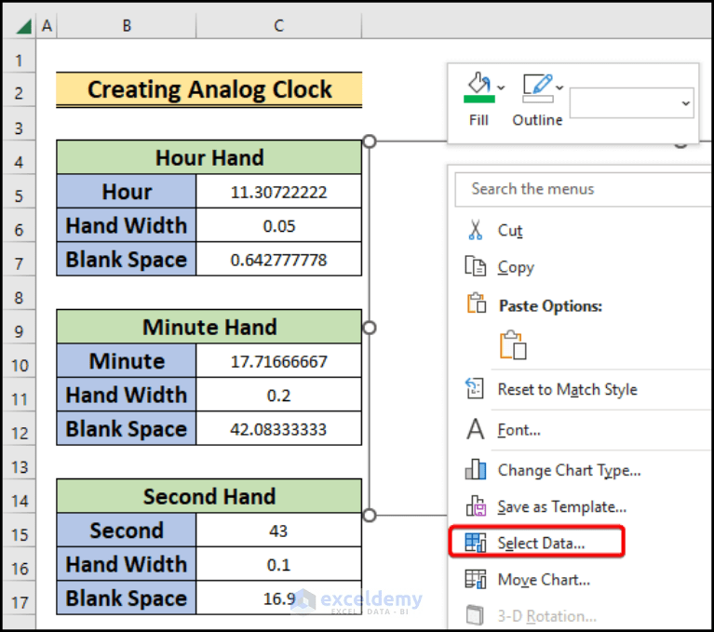
Task: Click cell with value 42.08333333
Action: point(278,428)
